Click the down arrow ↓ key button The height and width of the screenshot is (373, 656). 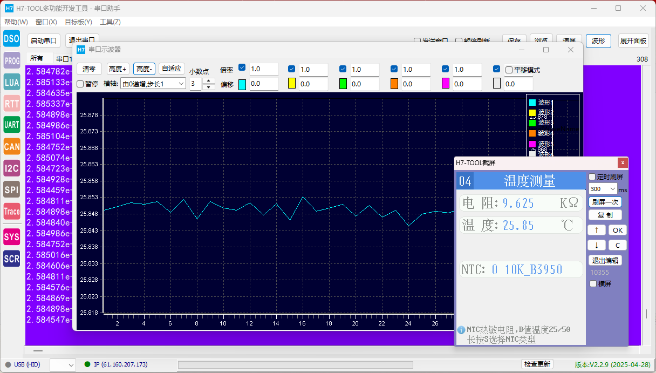point(596,245)
